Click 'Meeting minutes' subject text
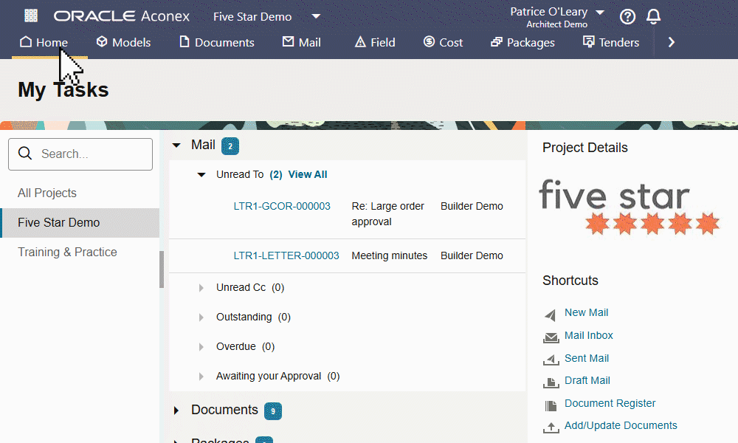This screenshot has width=738, height=443. pyautogui.click(x=389, y=255)
